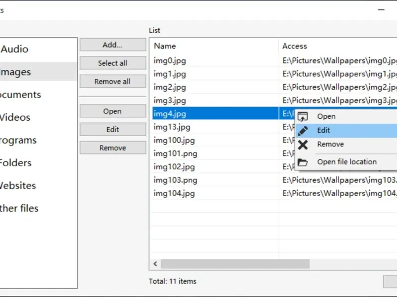Choose Edit from the context menu

click(346, 131)
